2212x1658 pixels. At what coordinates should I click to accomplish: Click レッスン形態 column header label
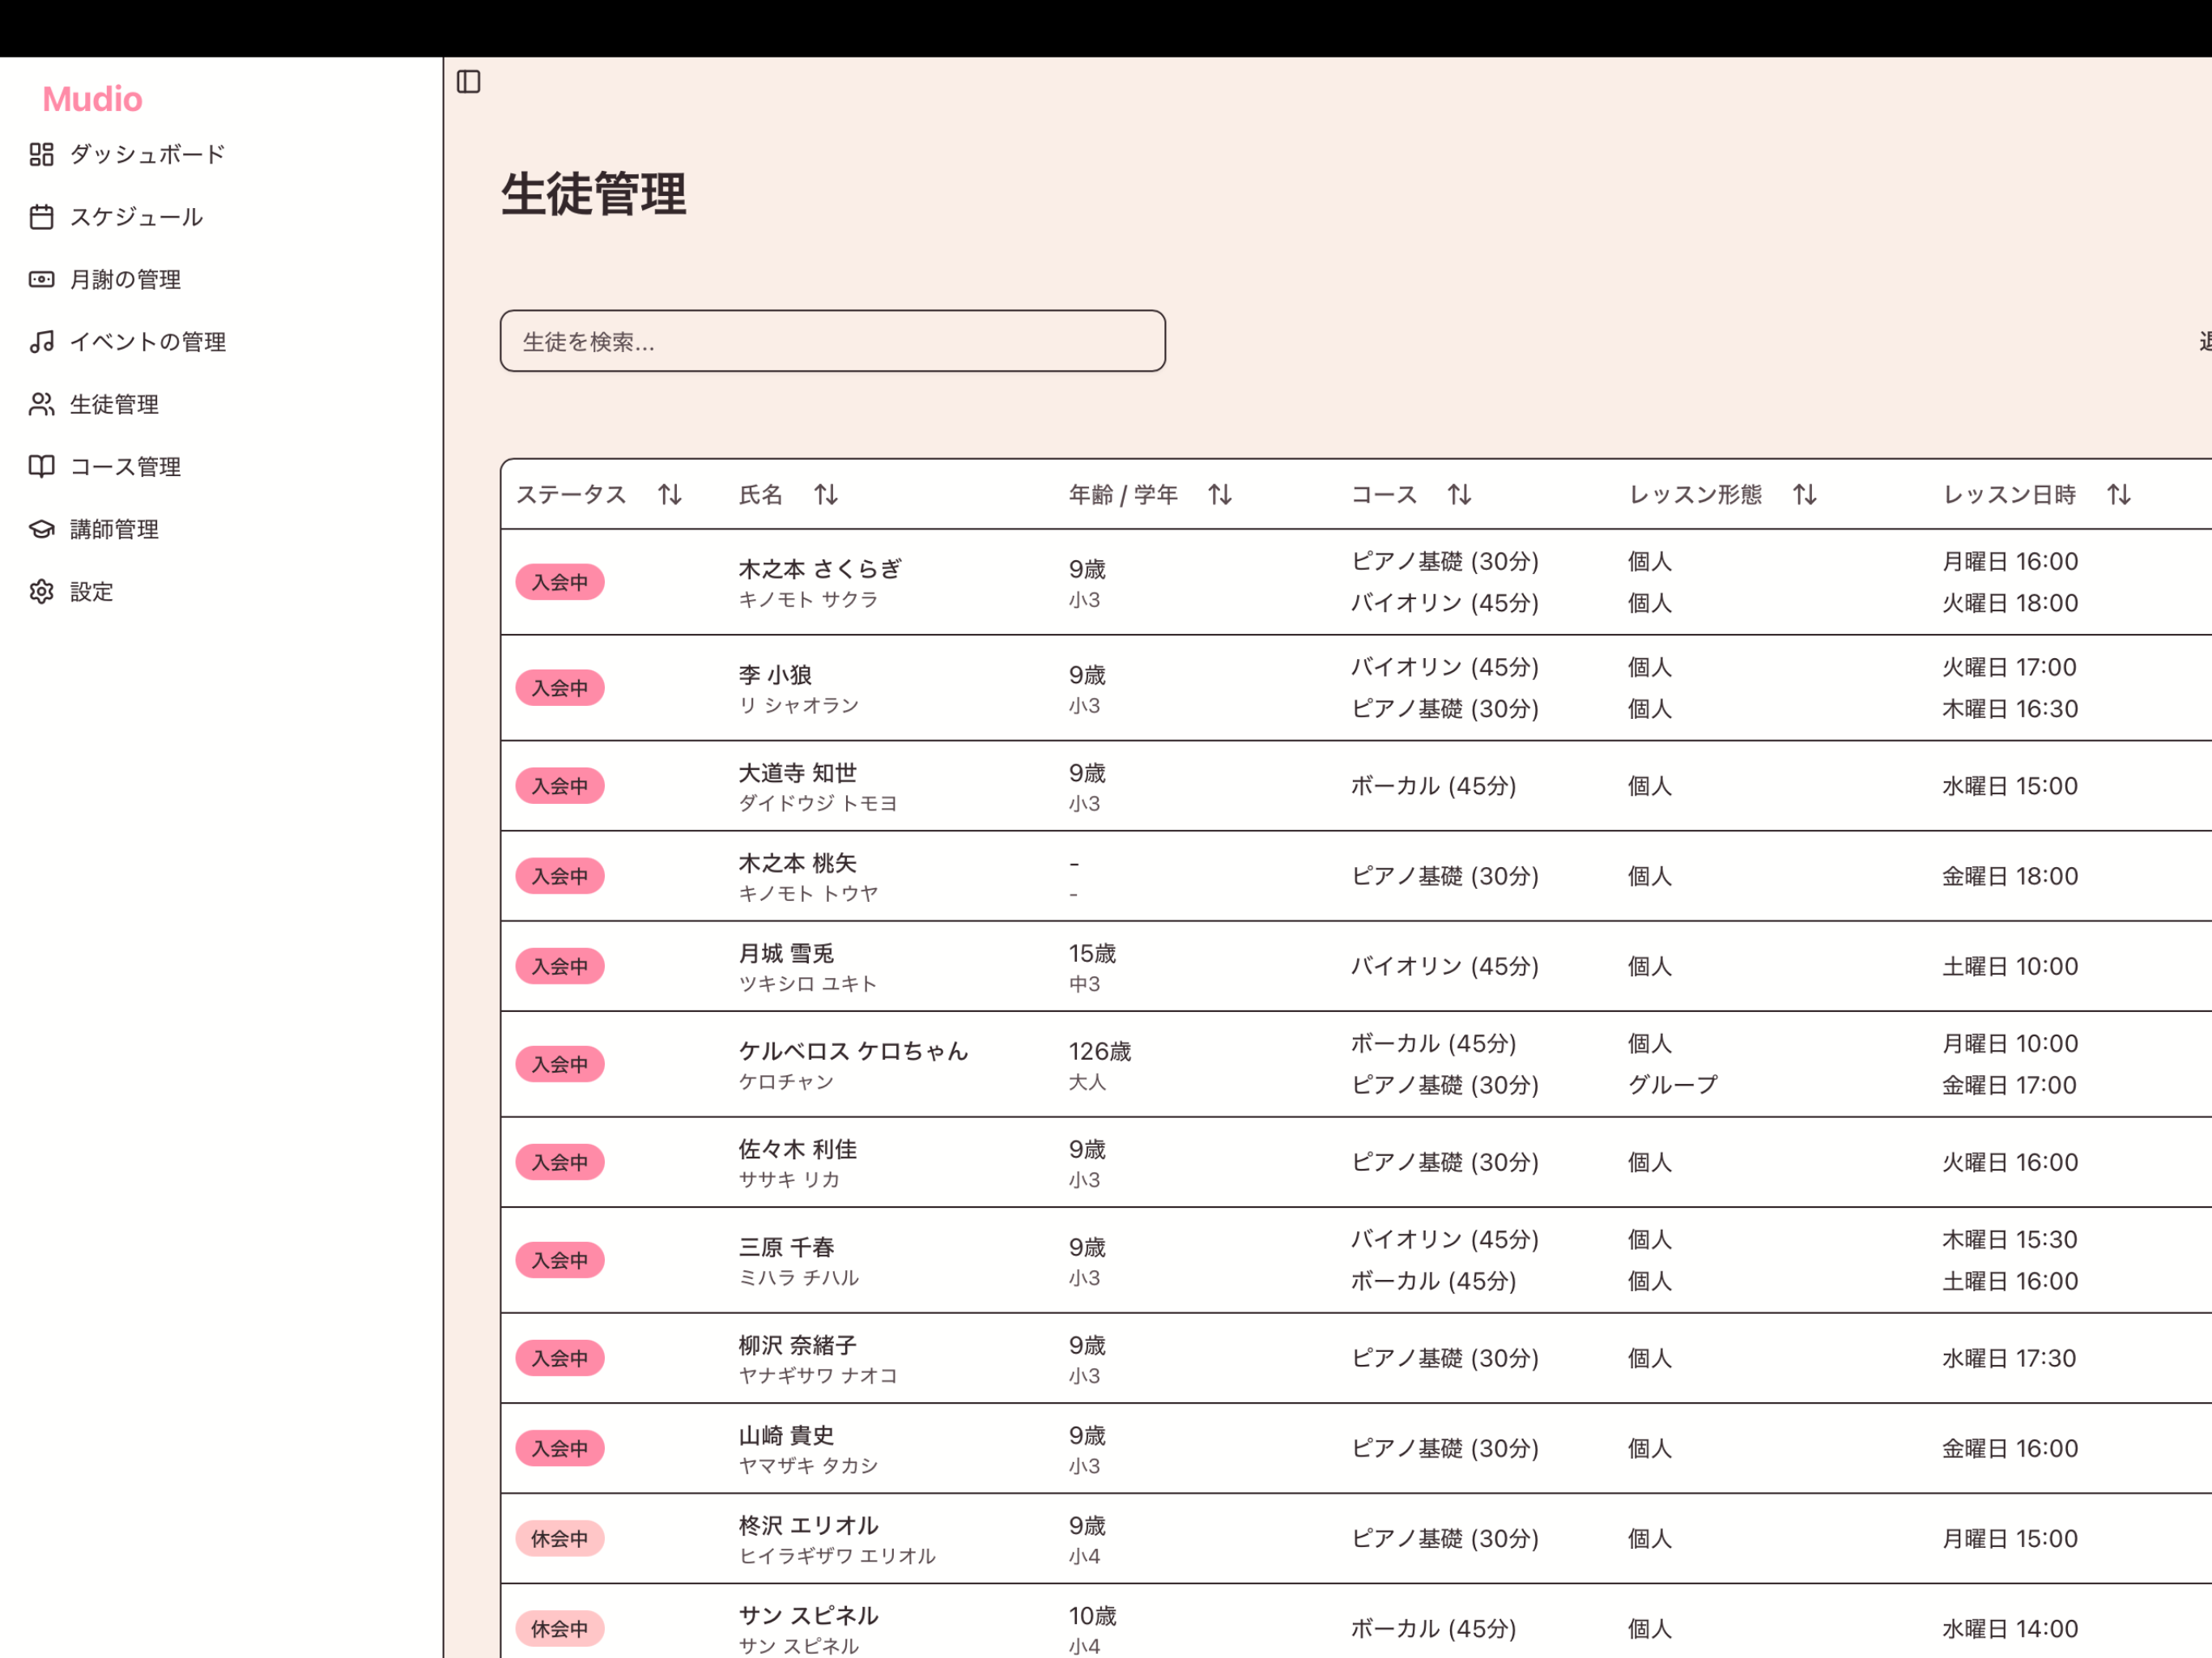point(1695,494)
